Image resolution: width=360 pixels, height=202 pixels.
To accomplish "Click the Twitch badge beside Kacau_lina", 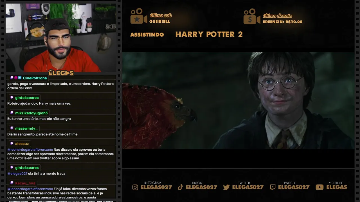I will click(x=12, y=183).
